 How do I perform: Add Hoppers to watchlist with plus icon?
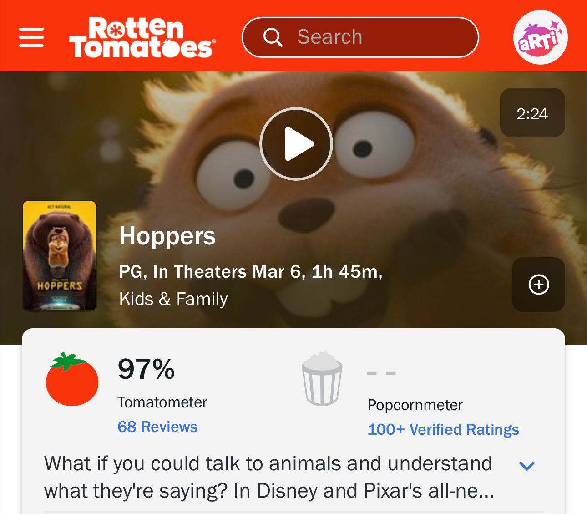tap(539, 285)
